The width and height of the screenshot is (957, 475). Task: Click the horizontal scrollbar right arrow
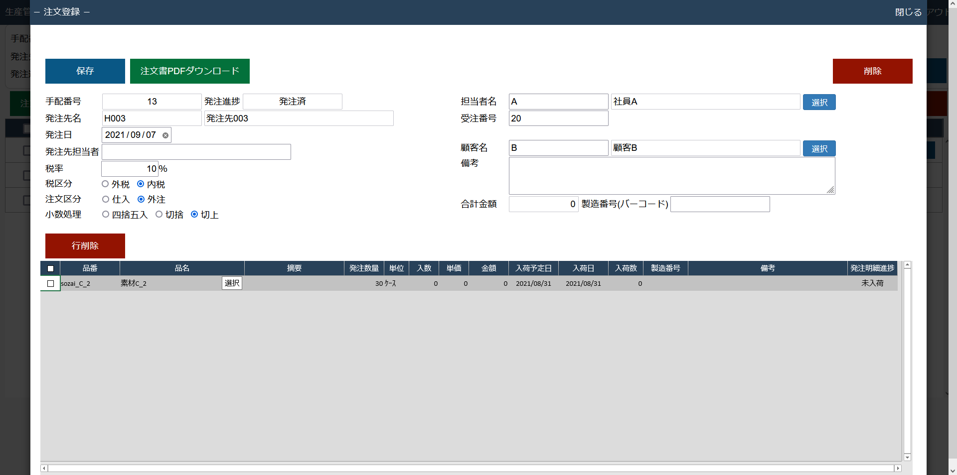click(898, 469)
